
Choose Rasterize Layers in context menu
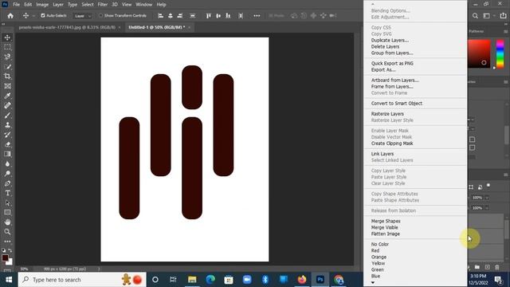[x=387, y=114]
